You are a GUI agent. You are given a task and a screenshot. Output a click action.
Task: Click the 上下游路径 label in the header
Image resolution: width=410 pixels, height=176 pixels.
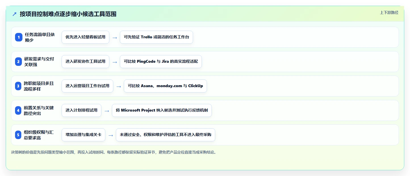tap(389, 12)
